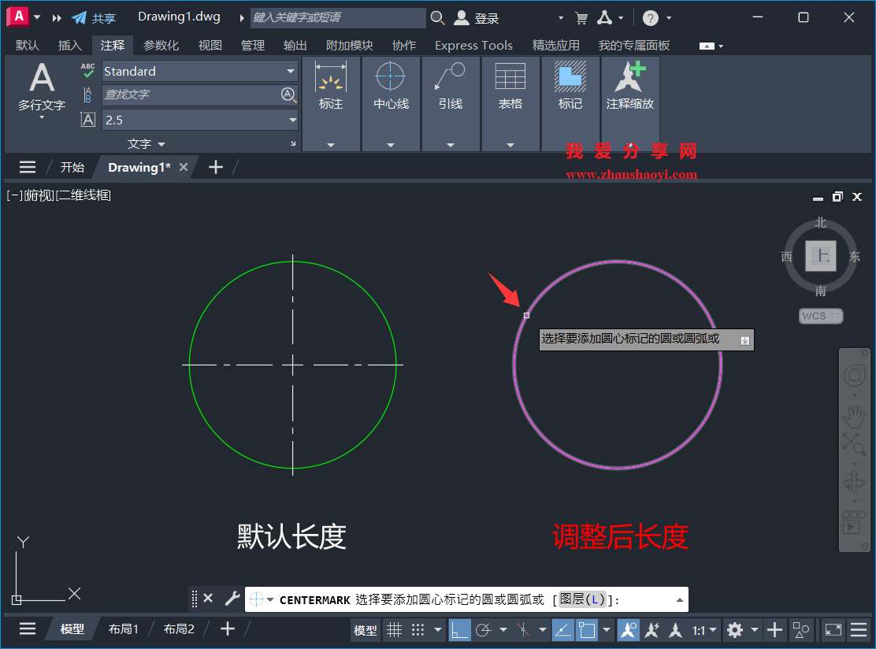Switch to the 参数化 ribbon tab

pos(161,45)
